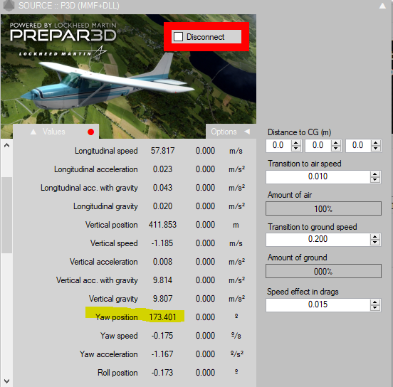Increase the first Distance to CG value
Viewport: 393px width, 387px height.
click(x=296, y=143)
